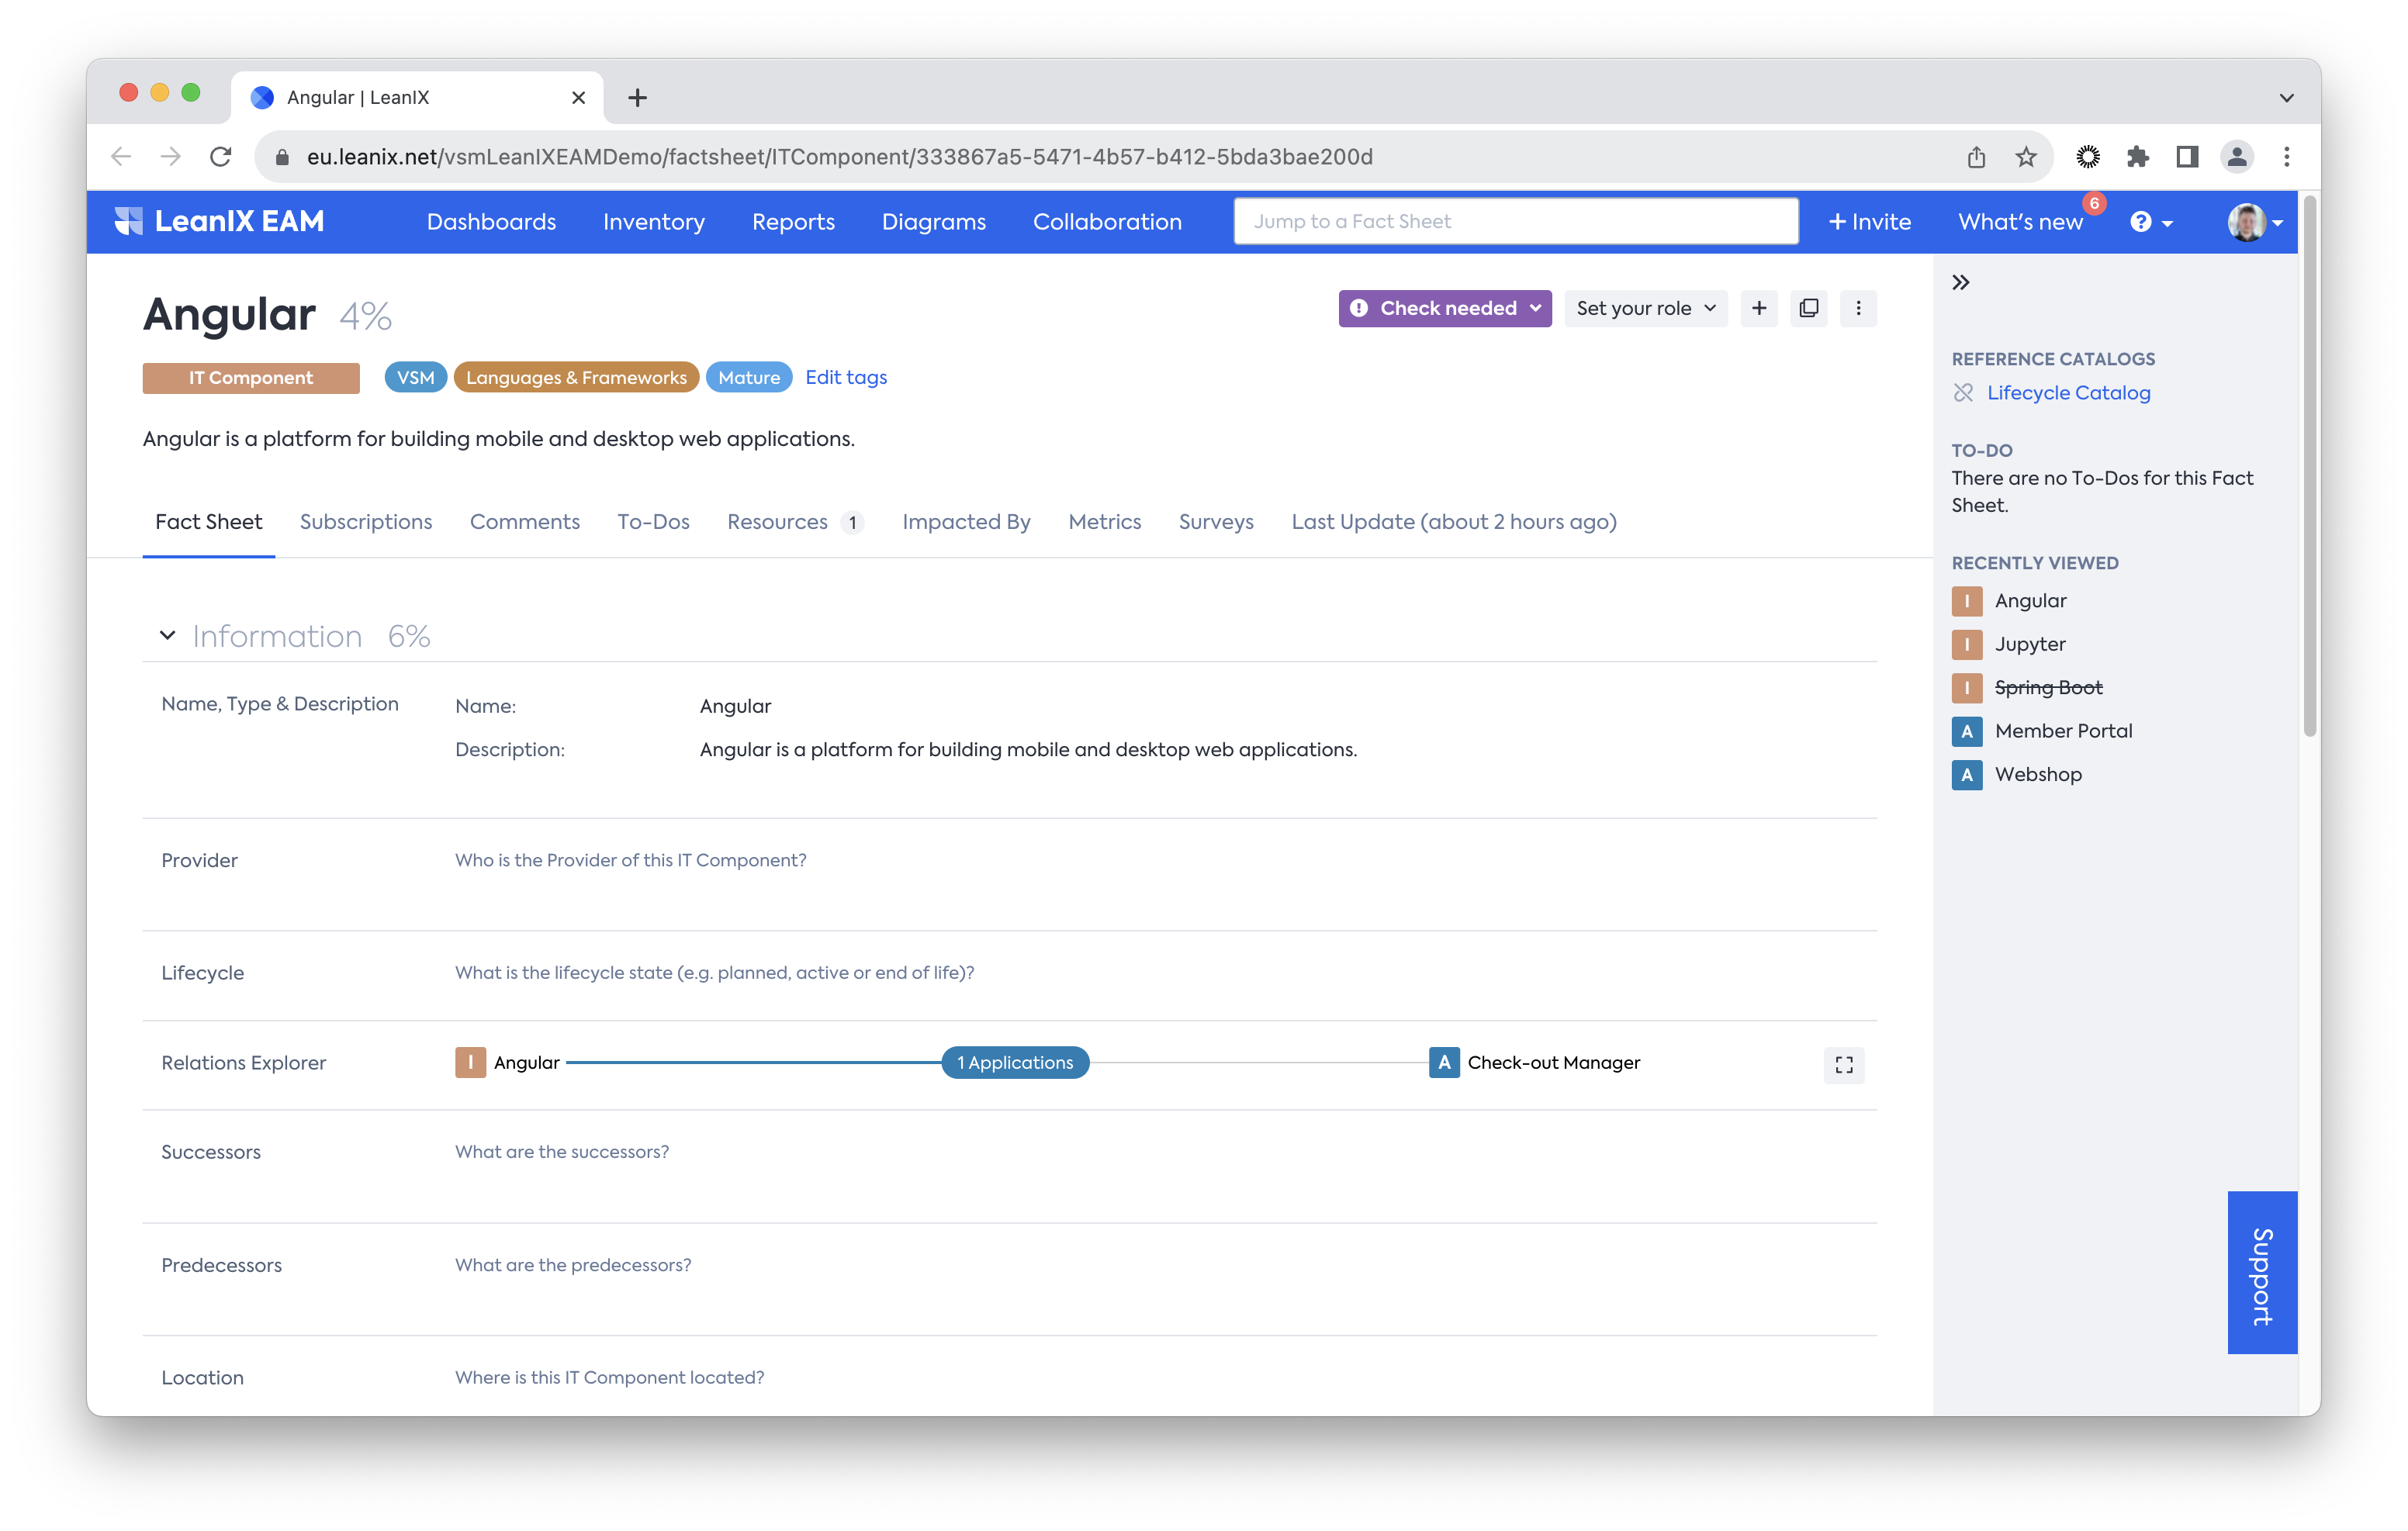Collapse the right sidebar with double chevron

point(1960,282)
